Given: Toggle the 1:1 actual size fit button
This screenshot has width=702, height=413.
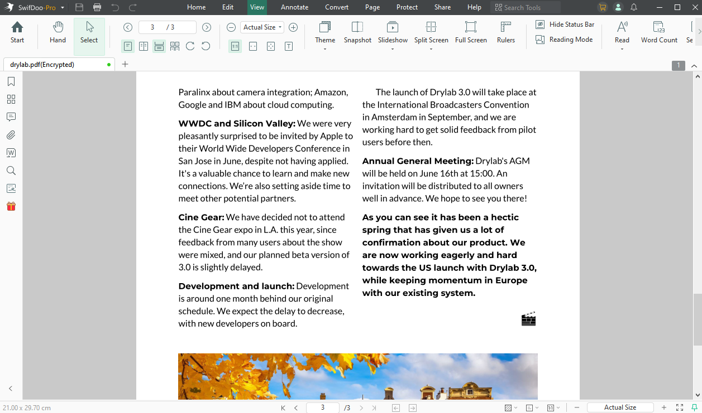Looking at the screenshot, I should pos(235,46).
